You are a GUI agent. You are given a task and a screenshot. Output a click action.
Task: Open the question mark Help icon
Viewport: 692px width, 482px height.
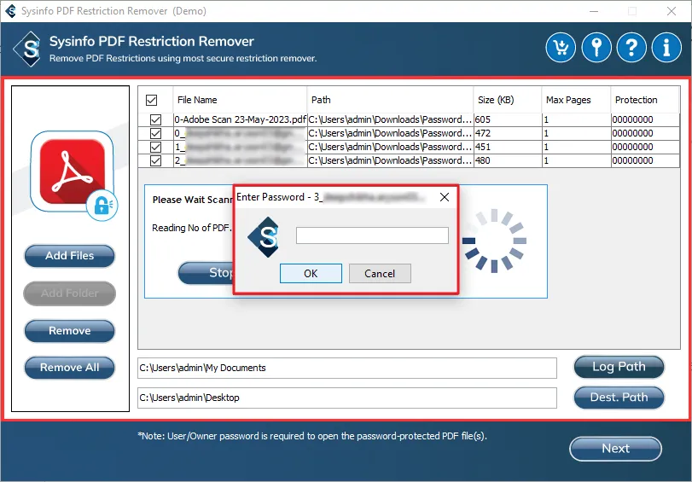point(631,47)
